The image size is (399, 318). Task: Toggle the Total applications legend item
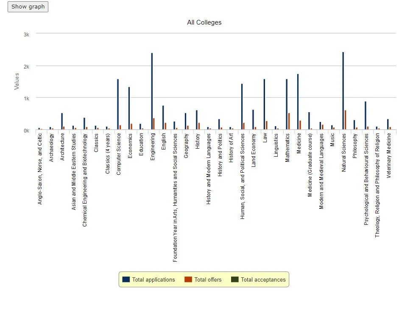[148, 279]
